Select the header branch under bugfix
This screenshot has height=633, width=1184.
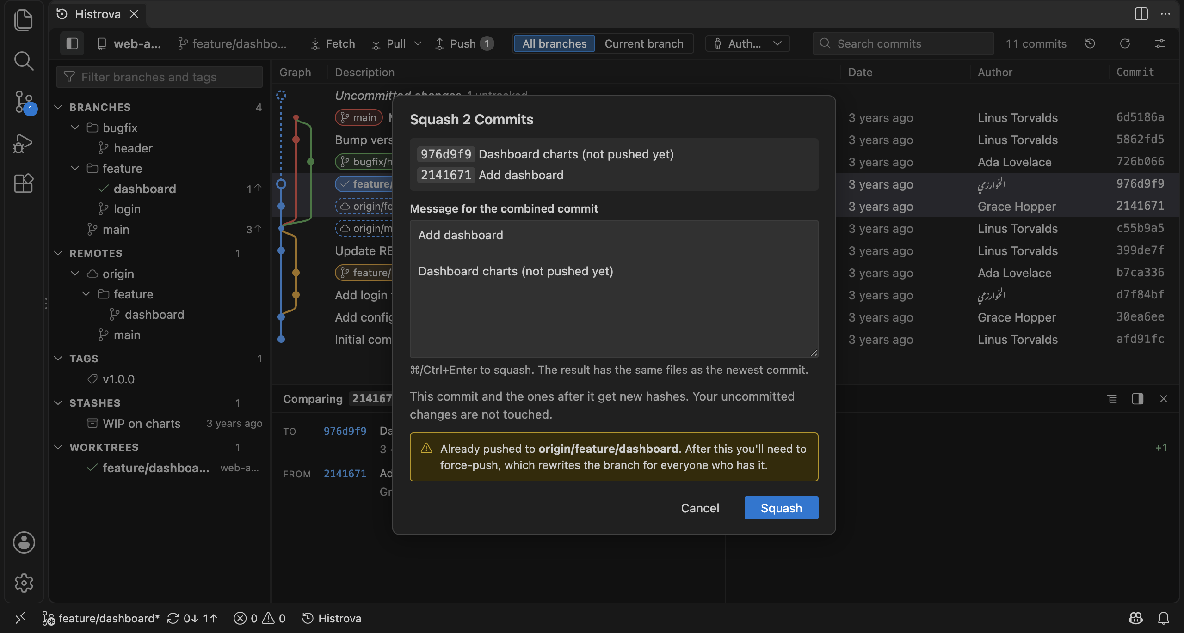(160, 148)
